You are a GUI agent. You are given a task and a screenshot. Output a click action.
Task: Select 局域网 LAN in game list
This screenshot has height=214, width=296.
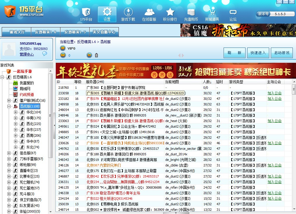click(25, 89)
